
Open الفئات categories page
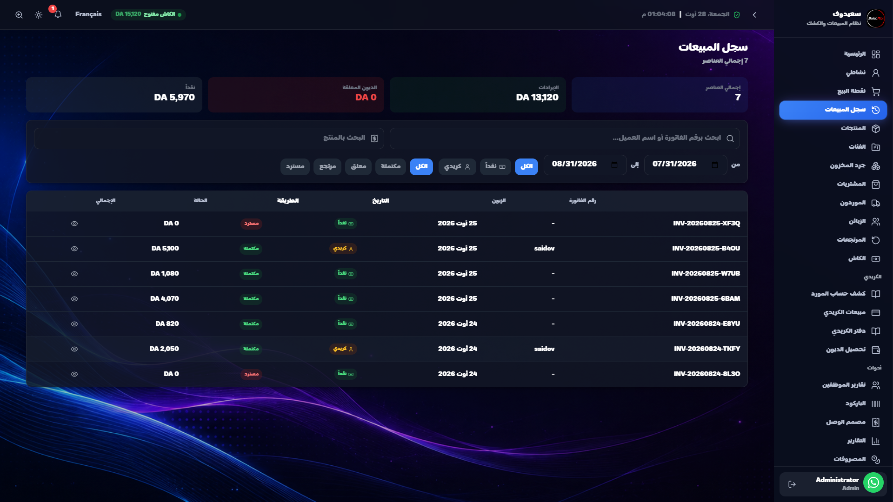click(833, 147)
